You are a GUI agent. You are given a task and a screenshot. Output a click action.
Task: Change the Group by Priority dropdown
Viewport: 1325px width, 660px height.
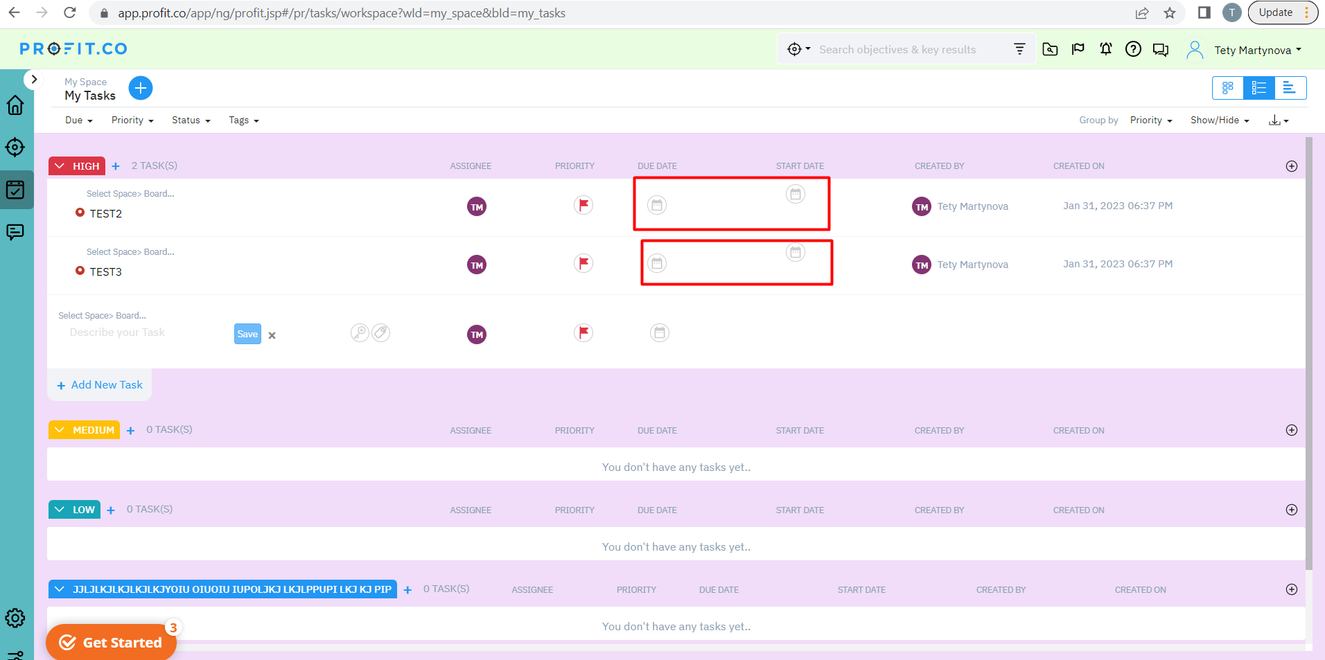1151,121
